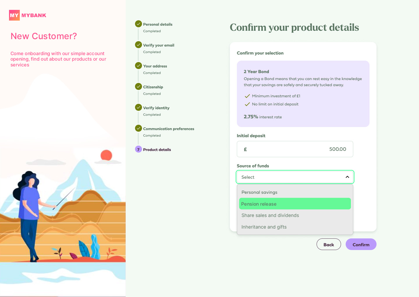This screenshot has width=419, height=297.
Task: Click the Communication preferences checkmark icon
Action: [139, 128]
